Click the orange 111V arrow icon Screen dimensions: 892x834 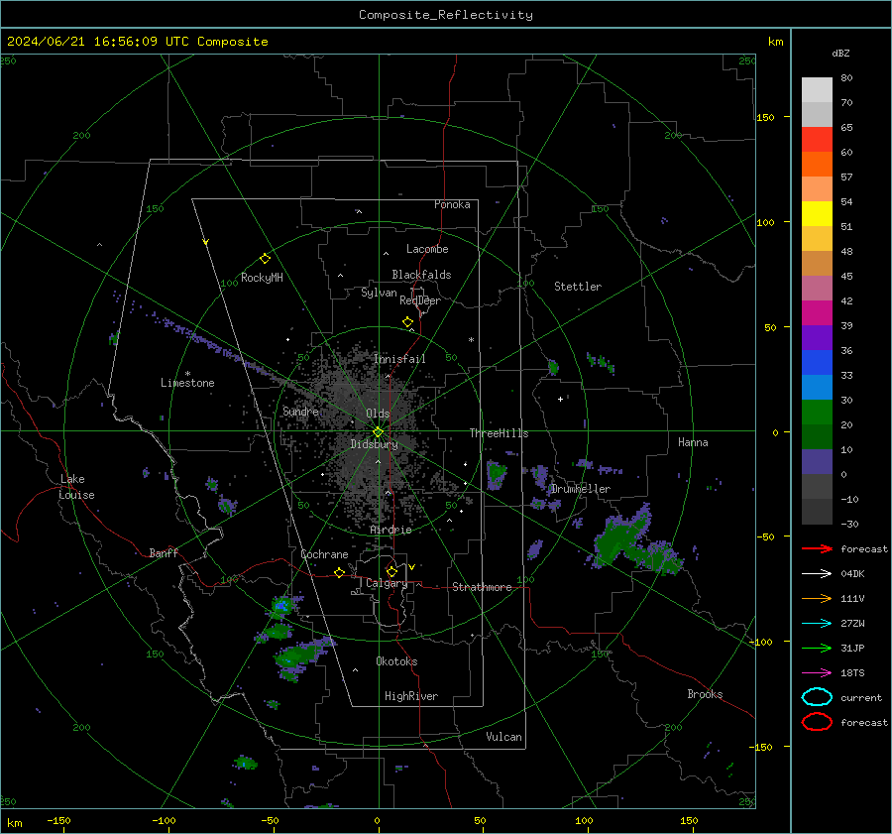tap(817, 598)
